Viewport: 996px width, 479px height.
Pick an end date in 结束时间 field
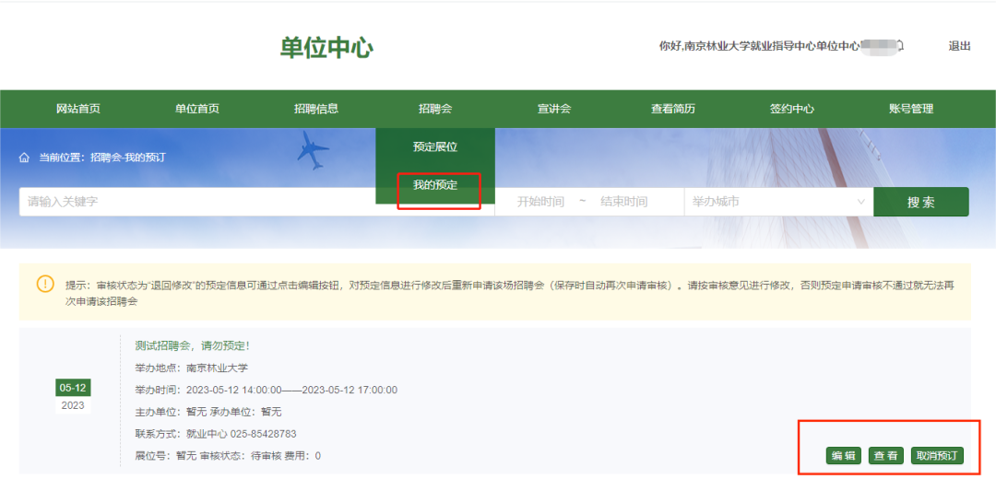pyautogui.click(x=624, y=202)
